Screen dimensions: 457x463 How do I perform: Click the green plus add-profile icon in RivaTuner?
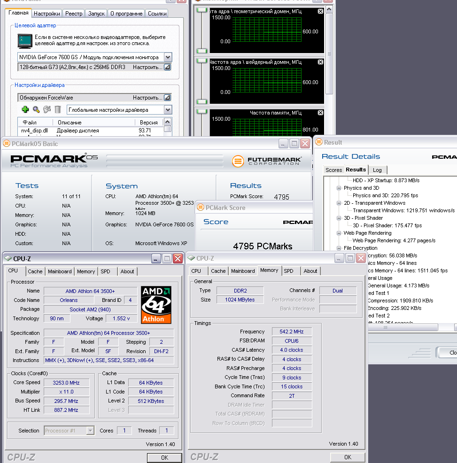(x=25, y=109)
